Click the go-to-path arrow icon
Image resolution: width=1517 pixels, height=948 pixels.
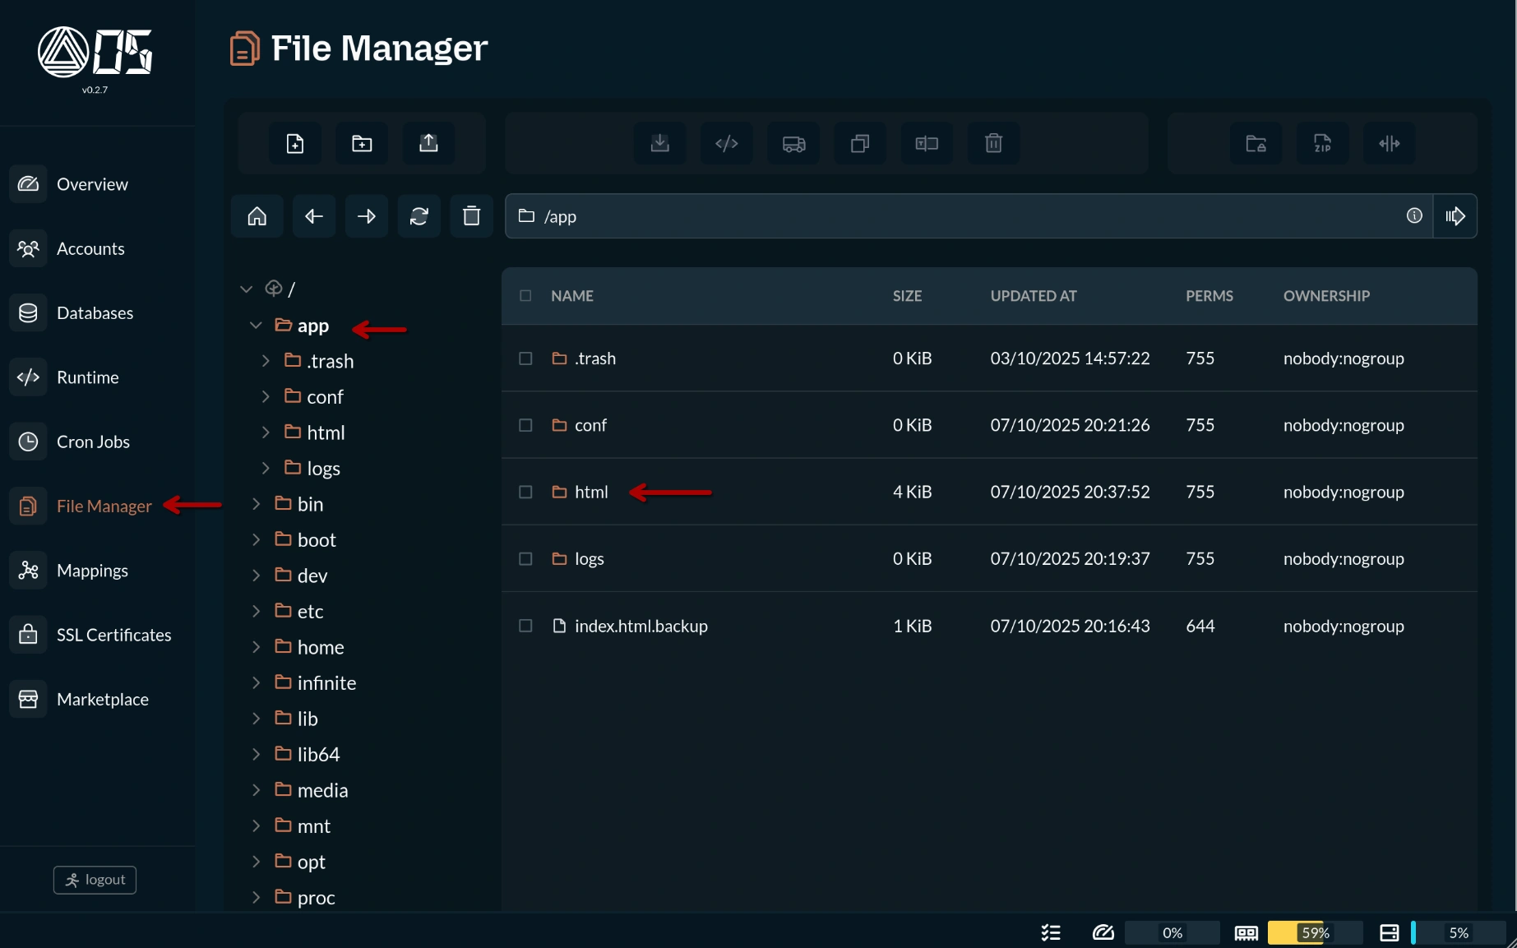pyautogui.click(x=1455, y=216)
